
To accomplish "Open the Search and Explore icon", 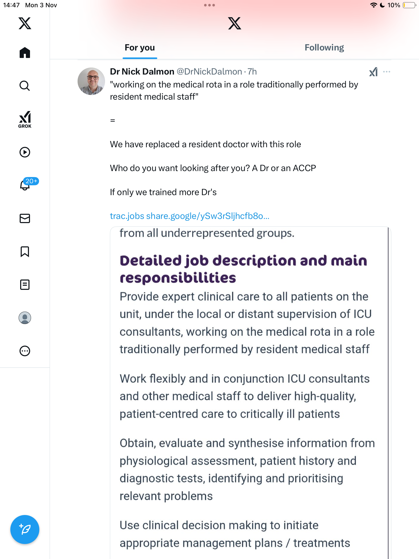I will [x=25, y=86].
